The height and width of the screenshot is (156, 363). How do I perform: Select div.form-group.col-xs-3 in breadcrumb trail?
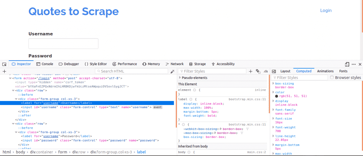[111, 152]
